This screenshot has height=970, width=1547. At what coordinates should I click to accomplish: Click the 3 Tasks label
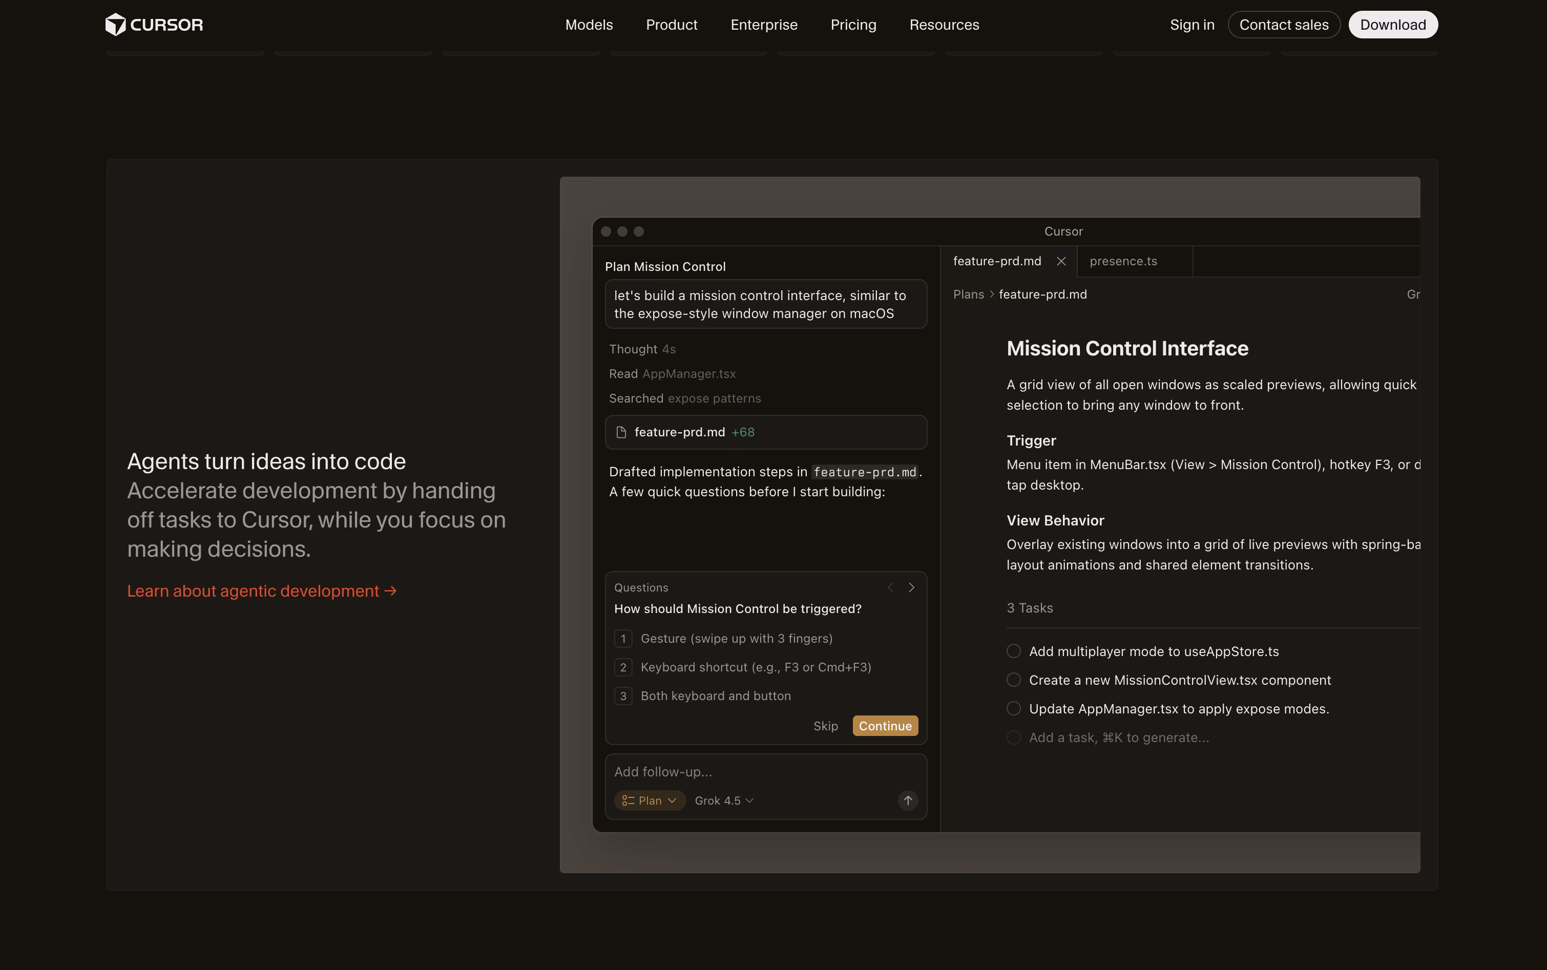point(1029,607)
